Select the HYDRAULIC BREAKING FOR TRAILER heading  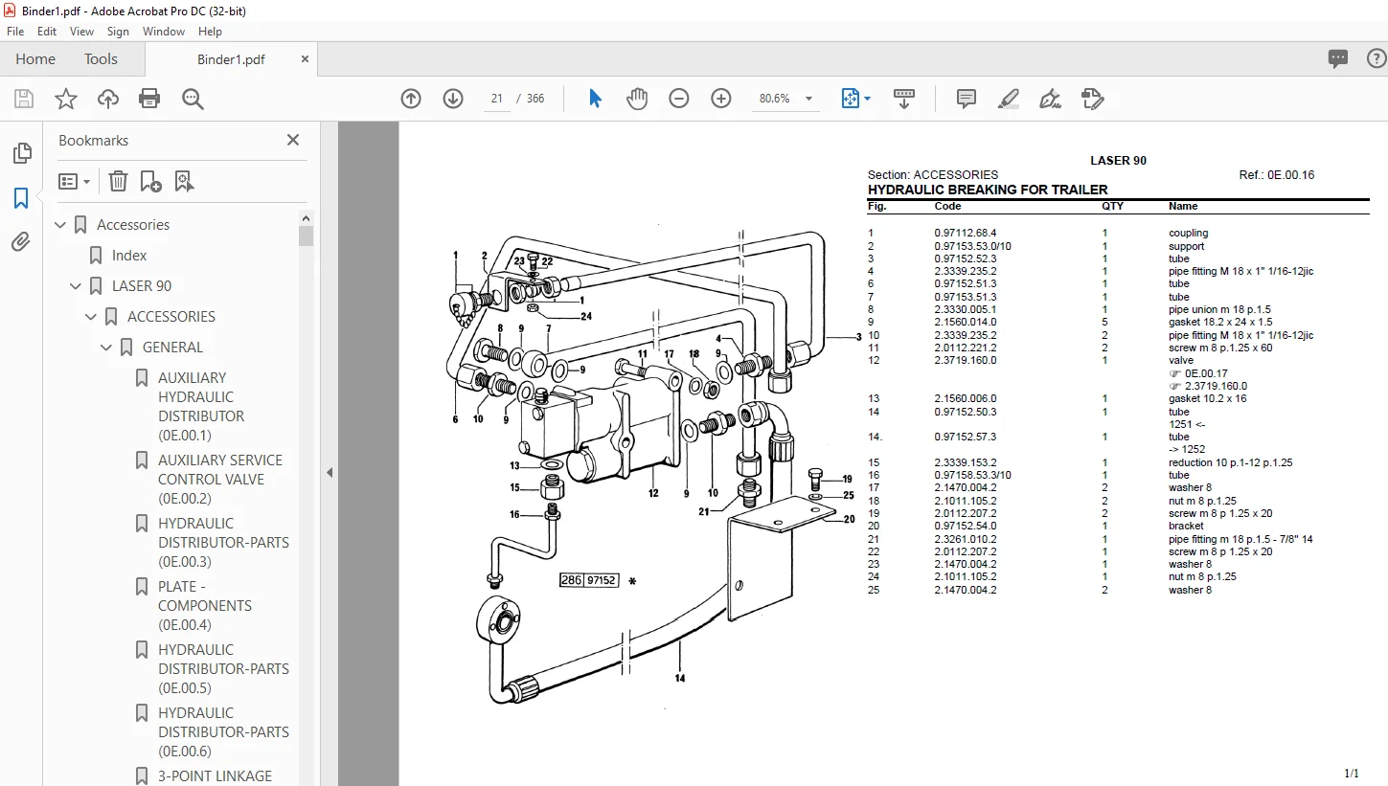[x=988, y=190]
